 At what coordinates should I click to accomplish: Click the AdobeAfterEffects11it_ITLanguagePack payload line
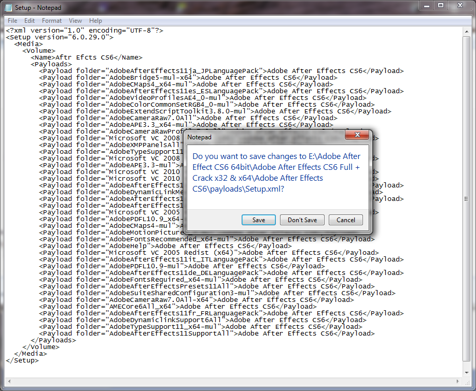(x=221, y=259)
